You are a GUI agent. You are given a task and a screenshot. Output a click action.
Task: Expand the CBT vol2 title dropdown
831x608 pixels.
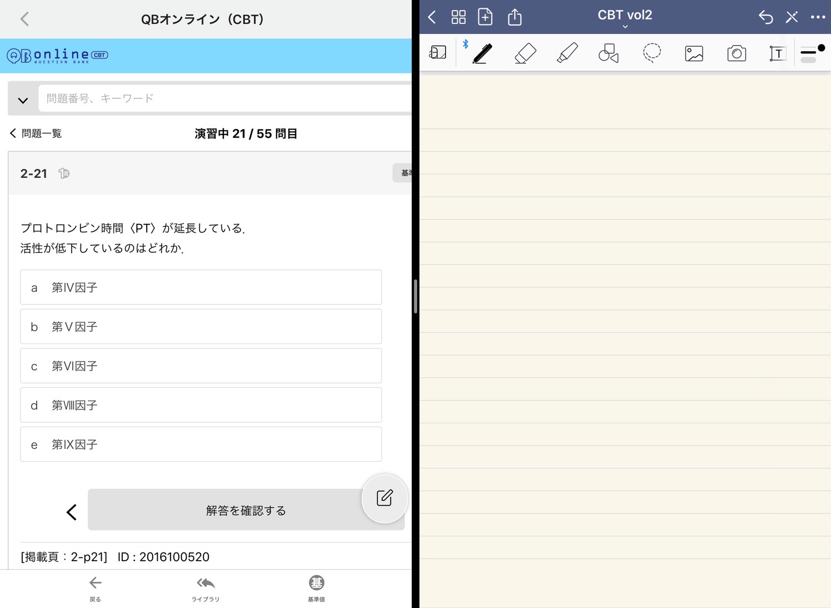624,26
